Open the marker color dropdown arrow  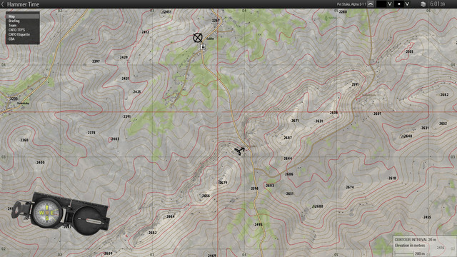coord(390,4)
